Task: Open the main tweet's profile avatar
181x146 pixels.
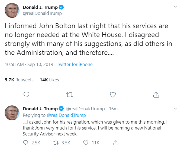Action: click(x=12, y=11)
